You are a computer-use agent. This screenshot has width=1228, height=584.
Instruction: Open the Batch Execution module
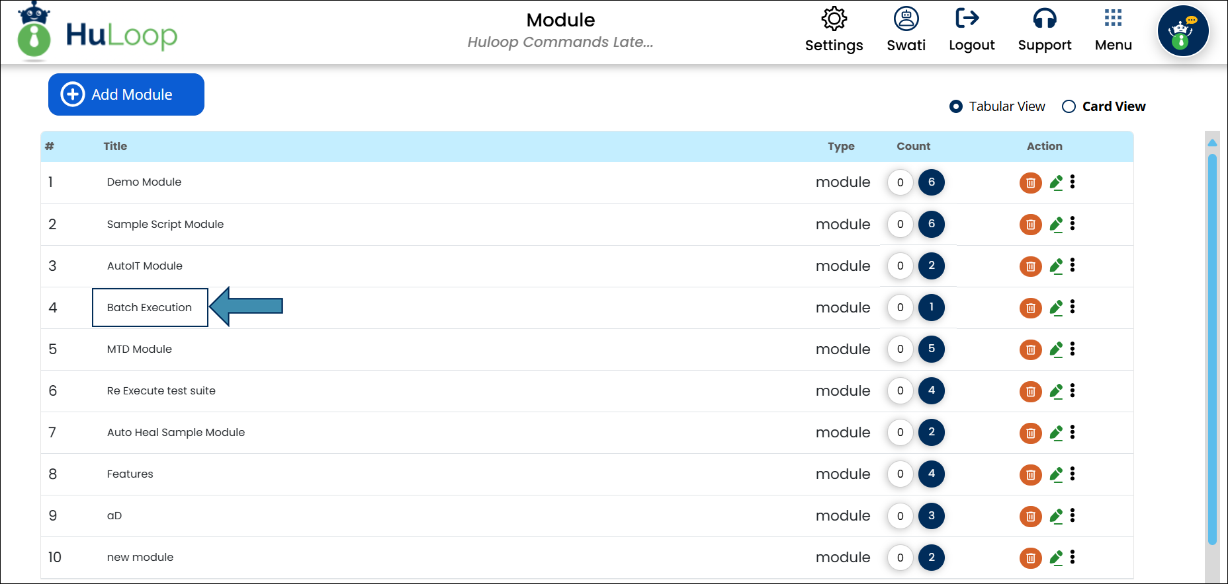[x=150, y=307]
